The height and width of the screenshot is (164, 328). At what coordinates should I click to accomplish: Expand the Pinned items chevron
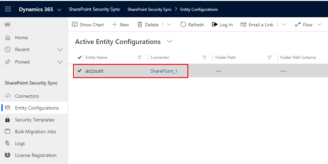pyautogui.click(x=60, y=62)
